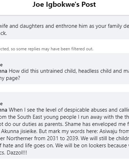129x163 pixels.
Task: Click the "South East young people" line
Action: click(64, 117)
